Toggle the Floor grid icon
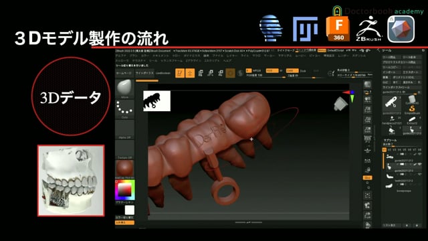This screenshot has width=428, height=241. pyautogui.click(x=367, y=150)
